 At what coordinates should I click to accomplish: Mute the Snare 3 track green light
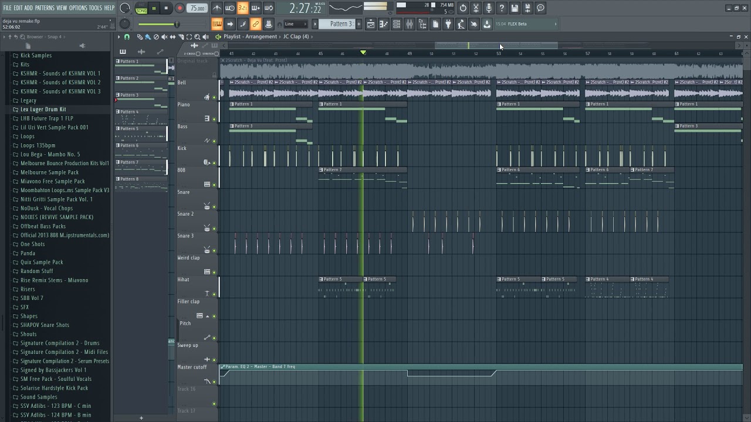(214, 250)
